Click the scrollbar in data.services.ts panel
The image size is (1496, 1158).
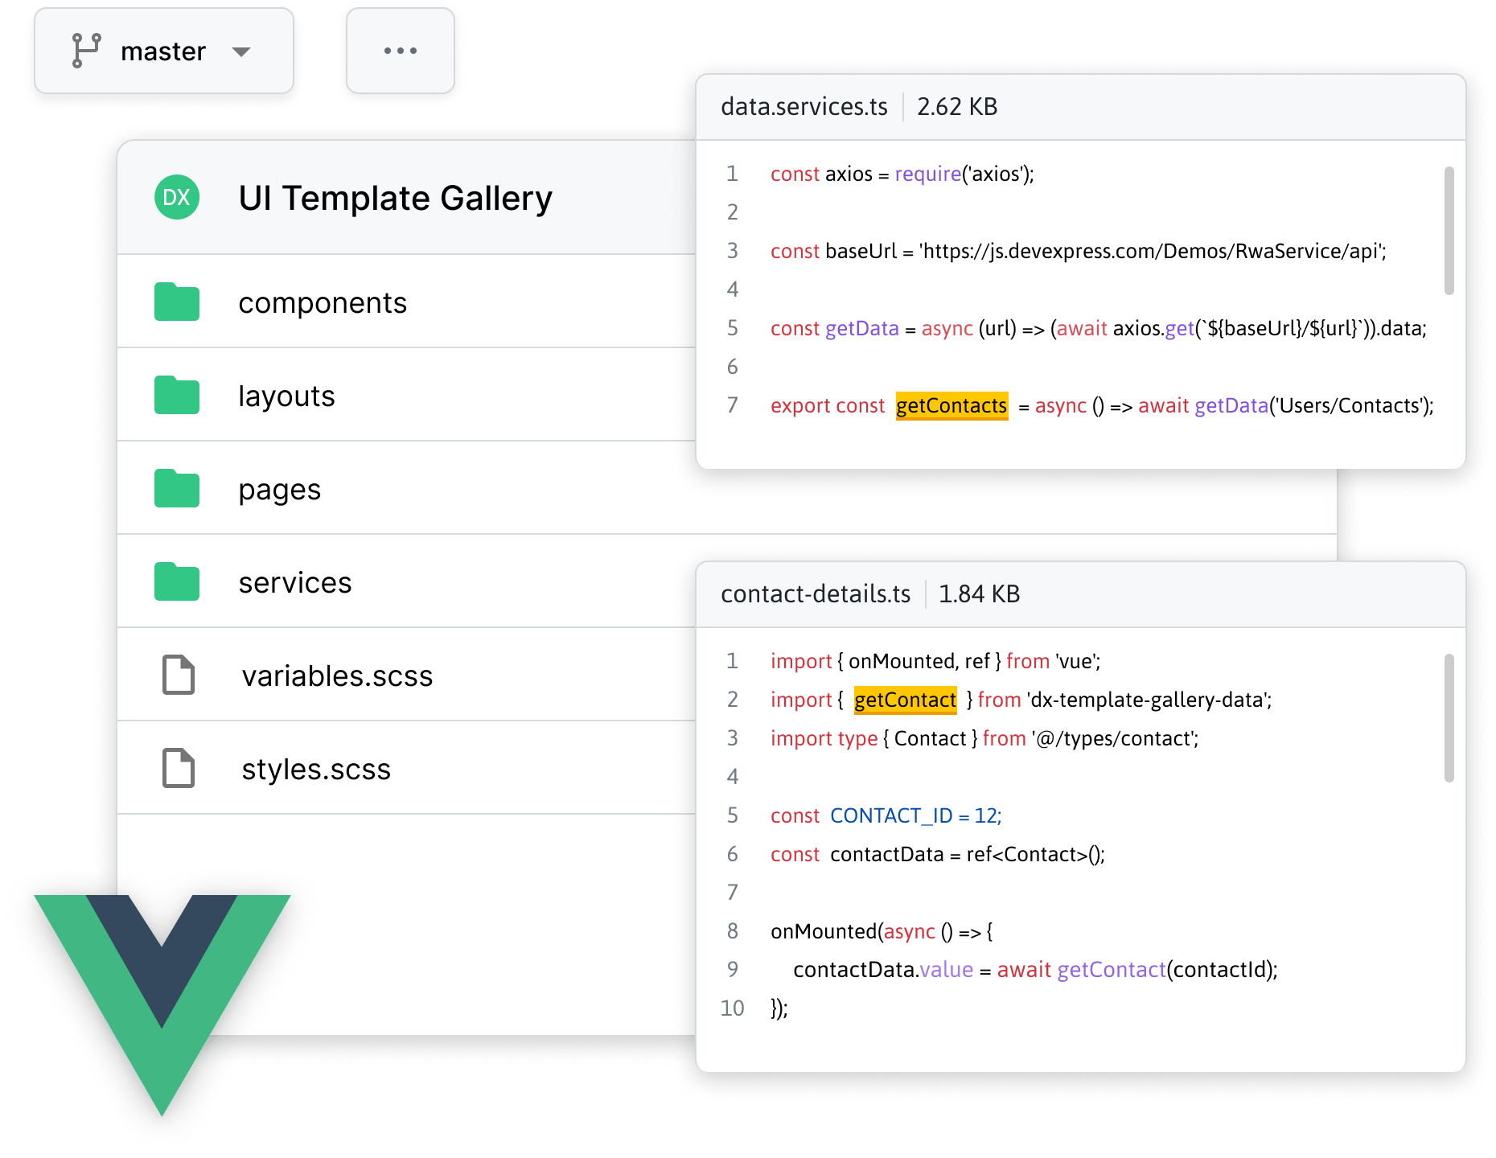tap(1449, 231)
